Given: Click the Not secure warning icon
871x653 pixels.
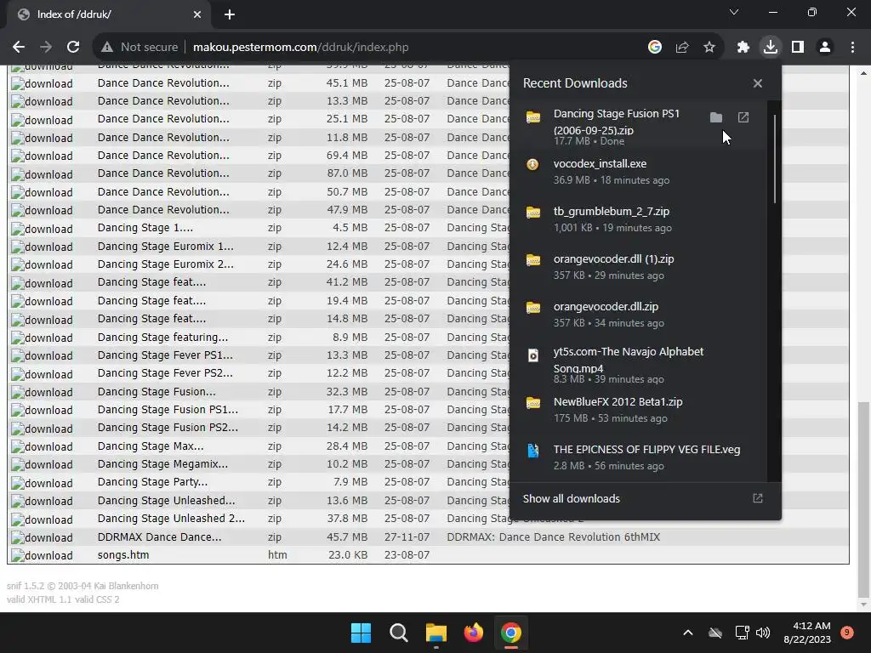Looking at the screenshot, I should coord(107,48).
